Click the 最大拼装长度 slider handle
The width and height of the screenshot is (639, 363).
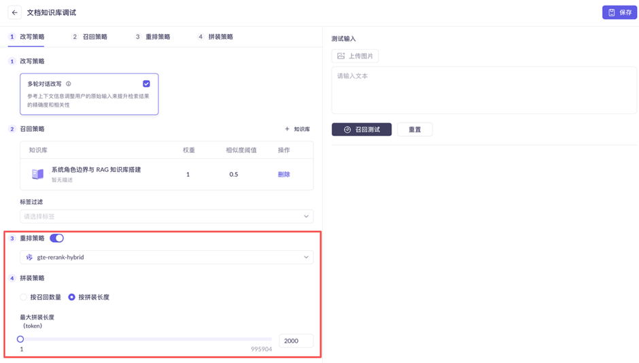(x=20, y=339)
